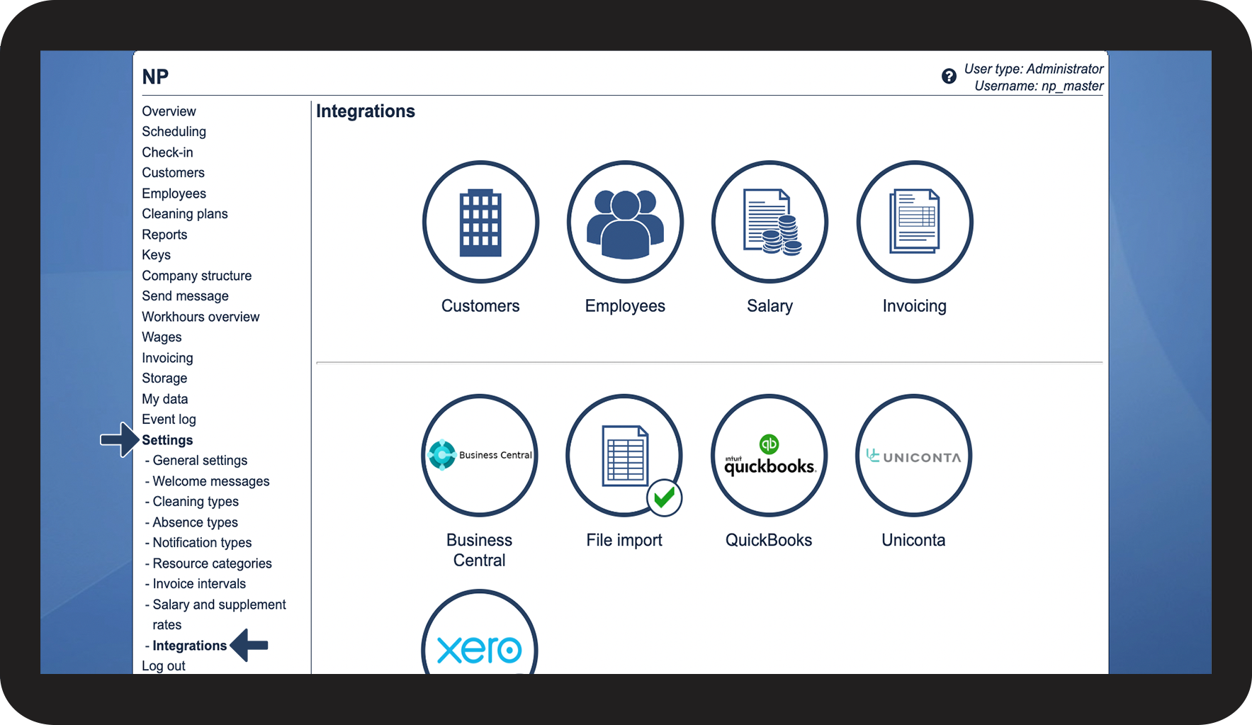Click the Customers label under building icon
Viewport: 1252px width, 725px height.
[480, 306]
